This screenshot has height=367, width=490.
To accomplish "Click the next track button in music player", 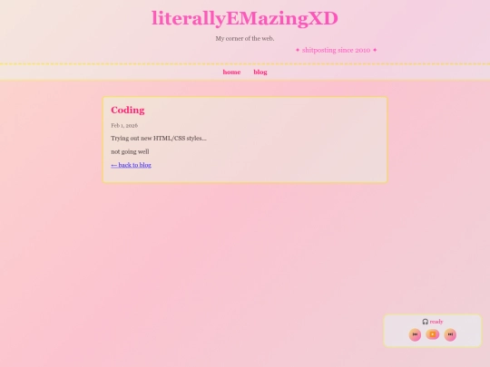I will pos(450,334).
